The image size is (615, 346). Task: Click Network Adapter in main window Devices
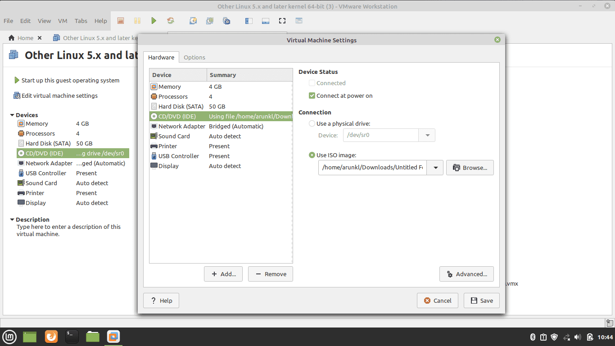coord(73,163)
